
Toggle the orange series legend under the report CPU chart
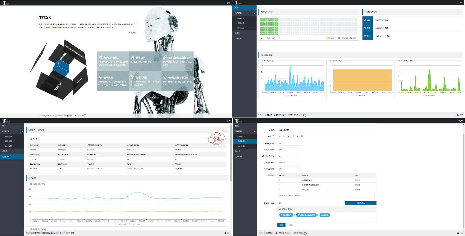click(x=134, y=224)
